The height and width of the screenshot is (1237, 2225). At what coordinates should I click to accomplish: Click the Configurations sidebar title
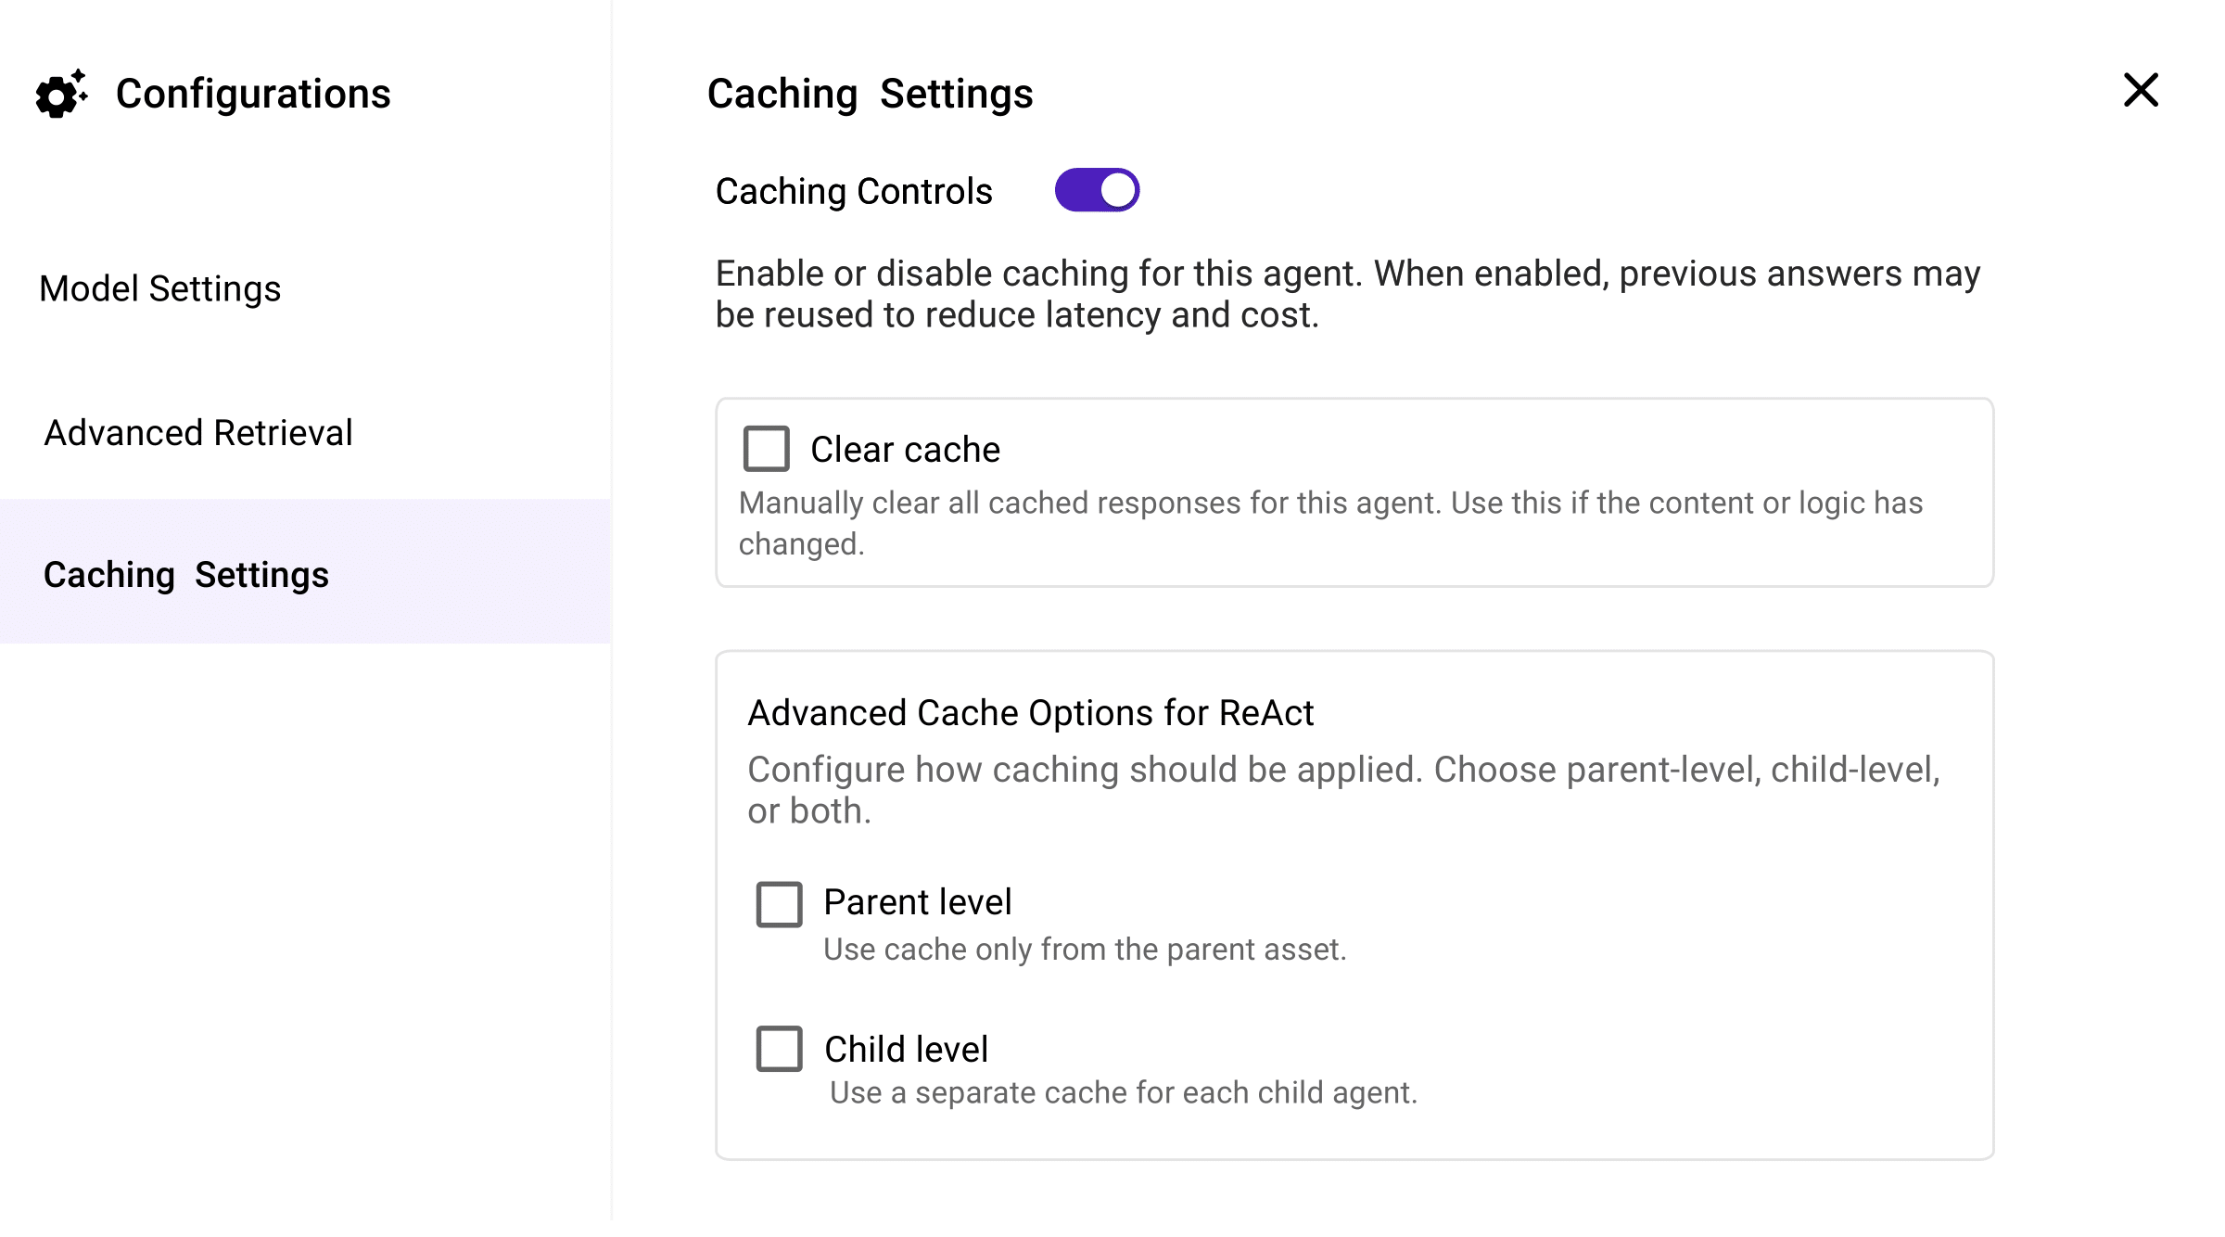[253, 94]
